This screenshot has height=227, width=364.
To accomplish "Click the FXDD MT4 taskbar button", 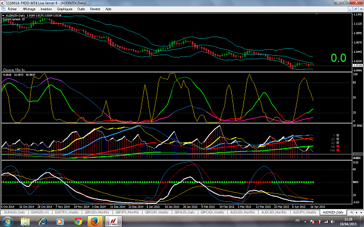I will (x=114, y=221).
